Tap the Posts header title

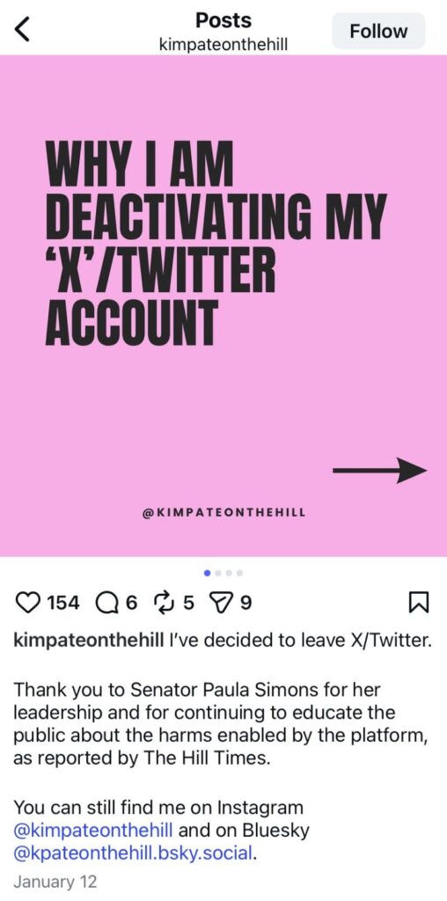click(x=223, y=21)
